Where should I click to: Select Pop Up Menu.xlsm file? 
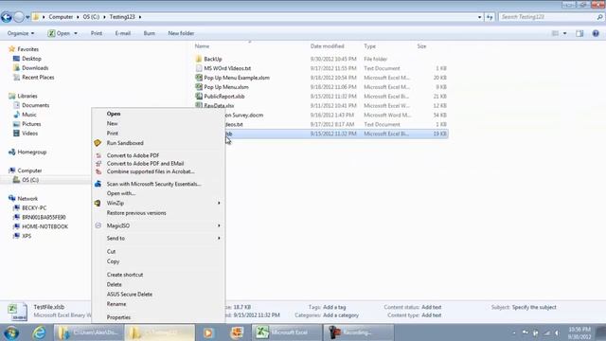coord(226,87)
